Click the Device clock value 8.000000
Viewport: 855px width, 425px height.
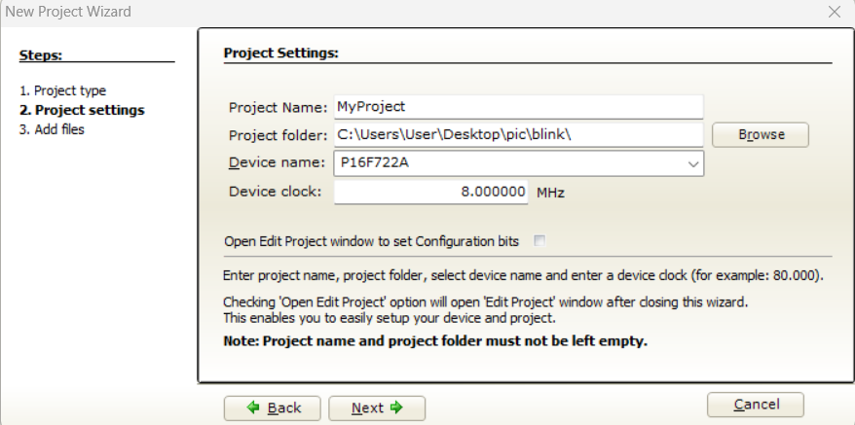tap(430, 192)
